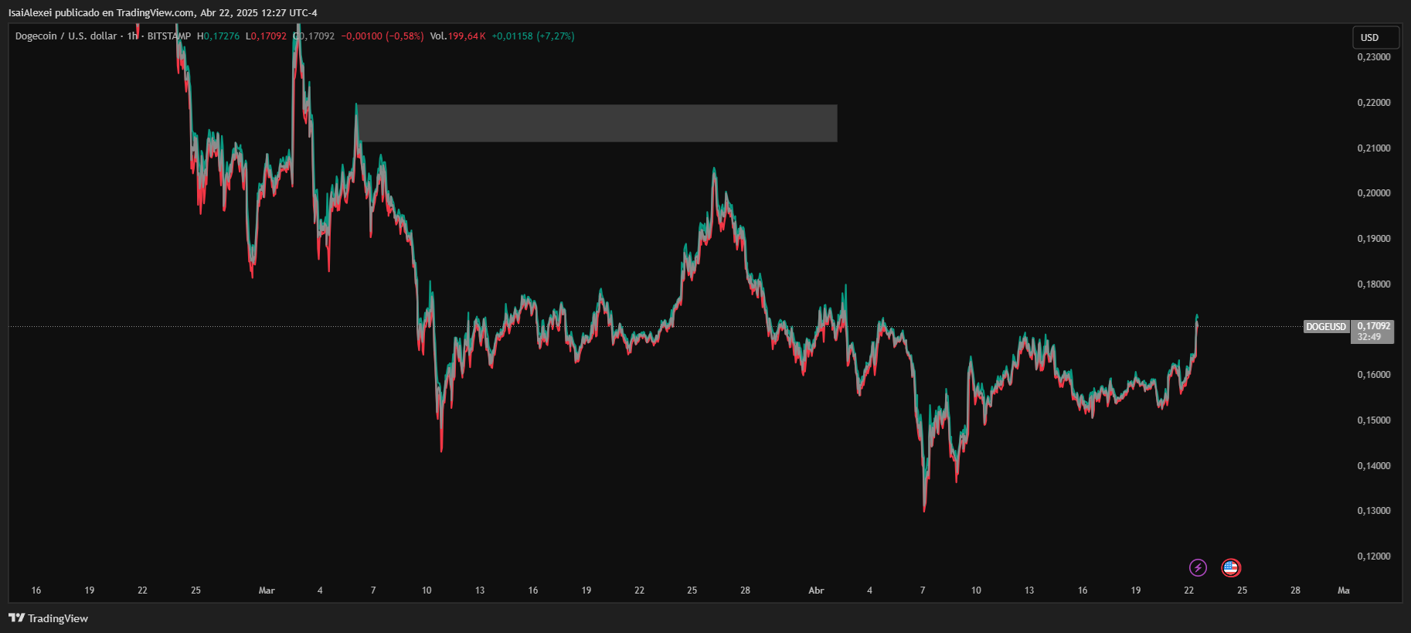This screenshot has height=633, width=1411.
Task: Click the Dogecoin / U.S. dollar symbol title
Action: [66, 36]
